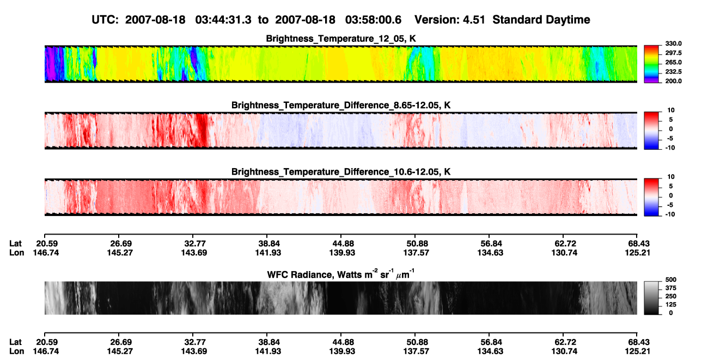Click the 'Lon' row label beneath the WFC panel
The height and width of the screenshot is (363, 708).
coord(16,351)
